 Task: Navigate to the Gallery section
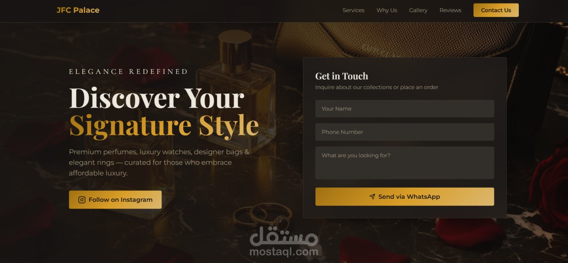(x=418, y=10)
